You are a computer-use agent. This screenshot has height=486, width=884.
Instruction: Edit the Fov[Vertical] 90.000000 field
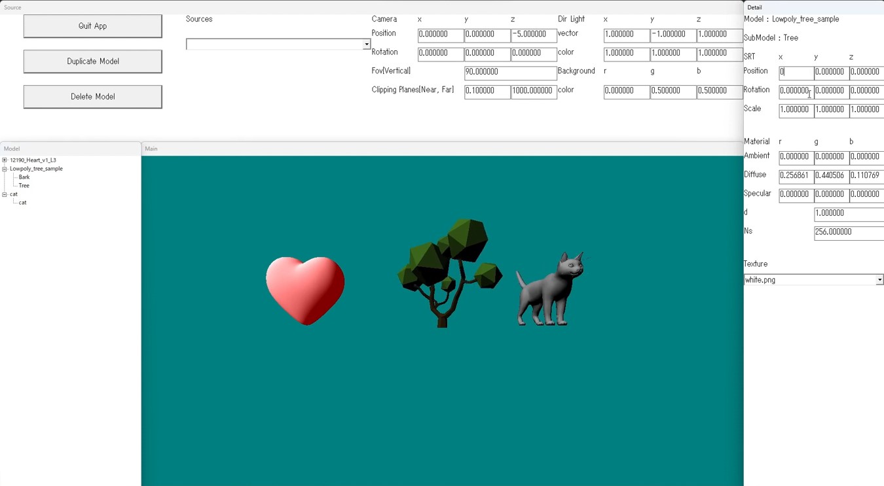coord(511,73)
